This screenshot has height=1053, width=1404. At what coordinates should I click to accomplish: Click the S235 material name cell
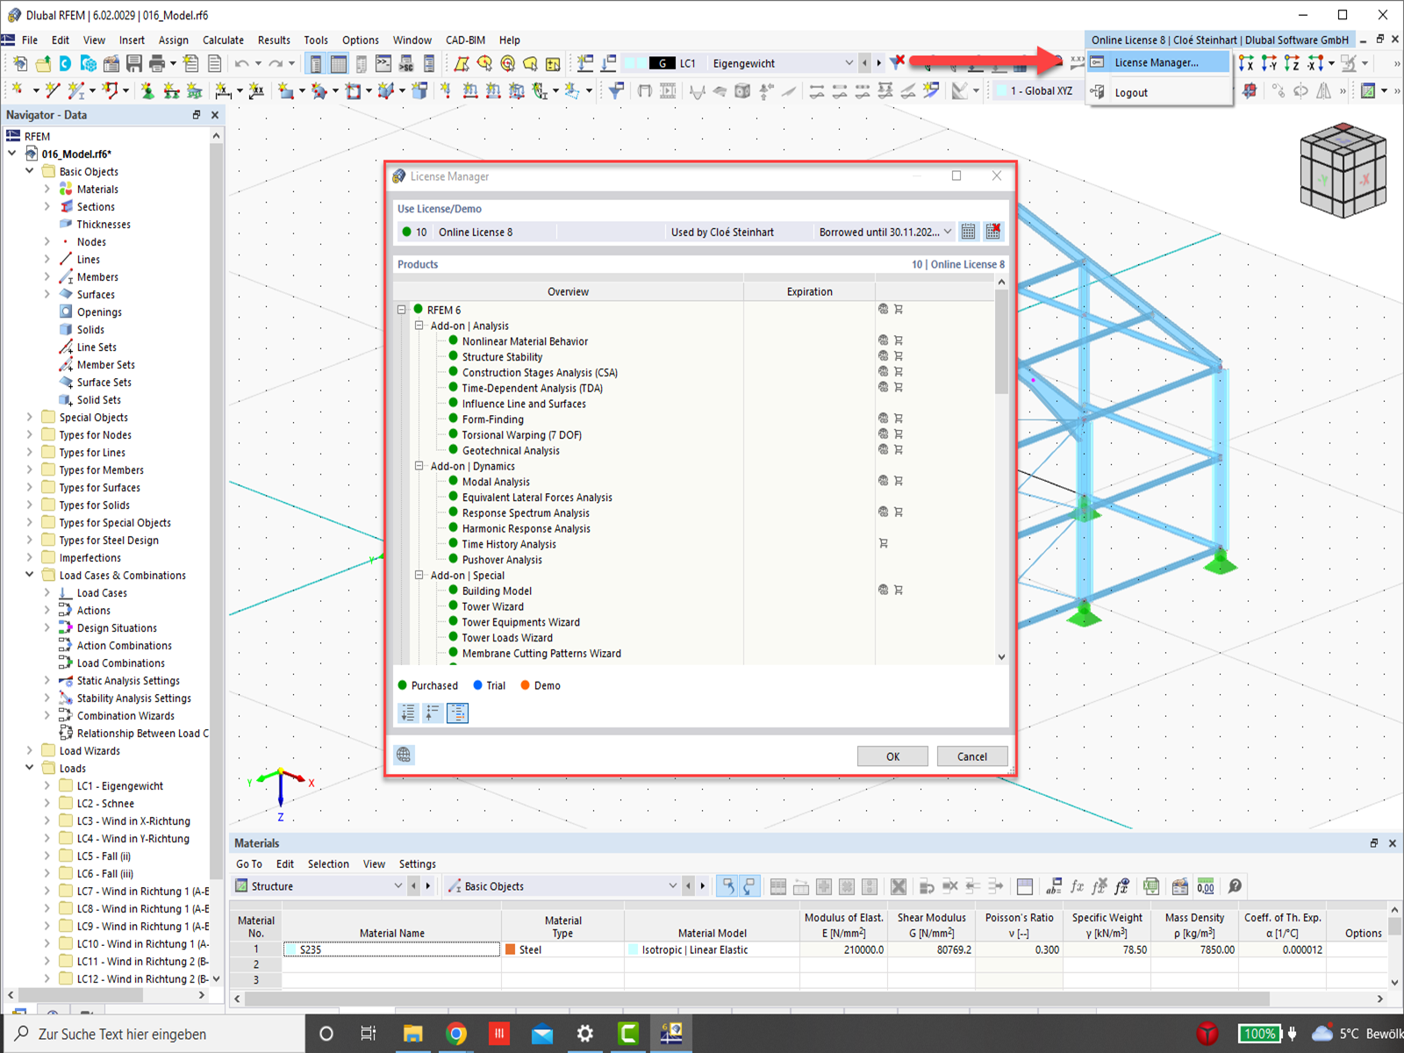click(391, 949)
